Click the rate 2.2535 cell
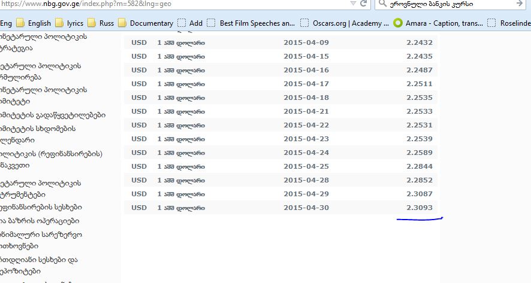The image size is (531, 283). coord(420,98)
